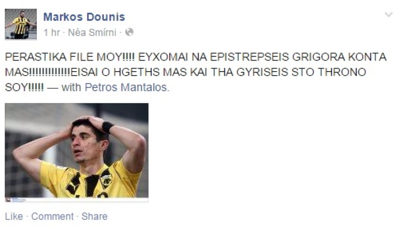Click the club crest on the yellow jersey

click(x=106, y=179)
